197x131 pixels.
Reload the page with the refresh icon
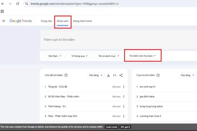(x=18, y=4)
